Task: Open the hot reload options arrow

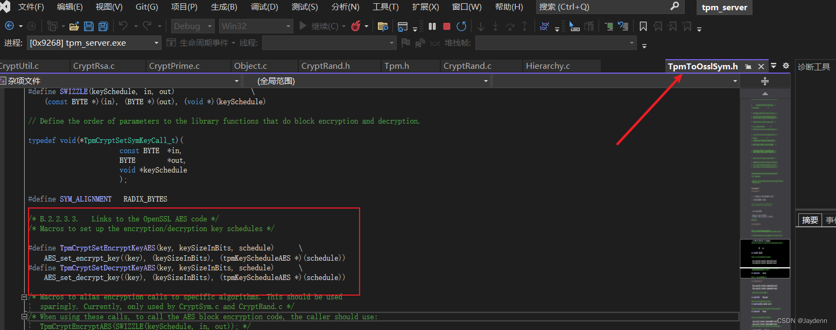Action: (x=367, y=26)
